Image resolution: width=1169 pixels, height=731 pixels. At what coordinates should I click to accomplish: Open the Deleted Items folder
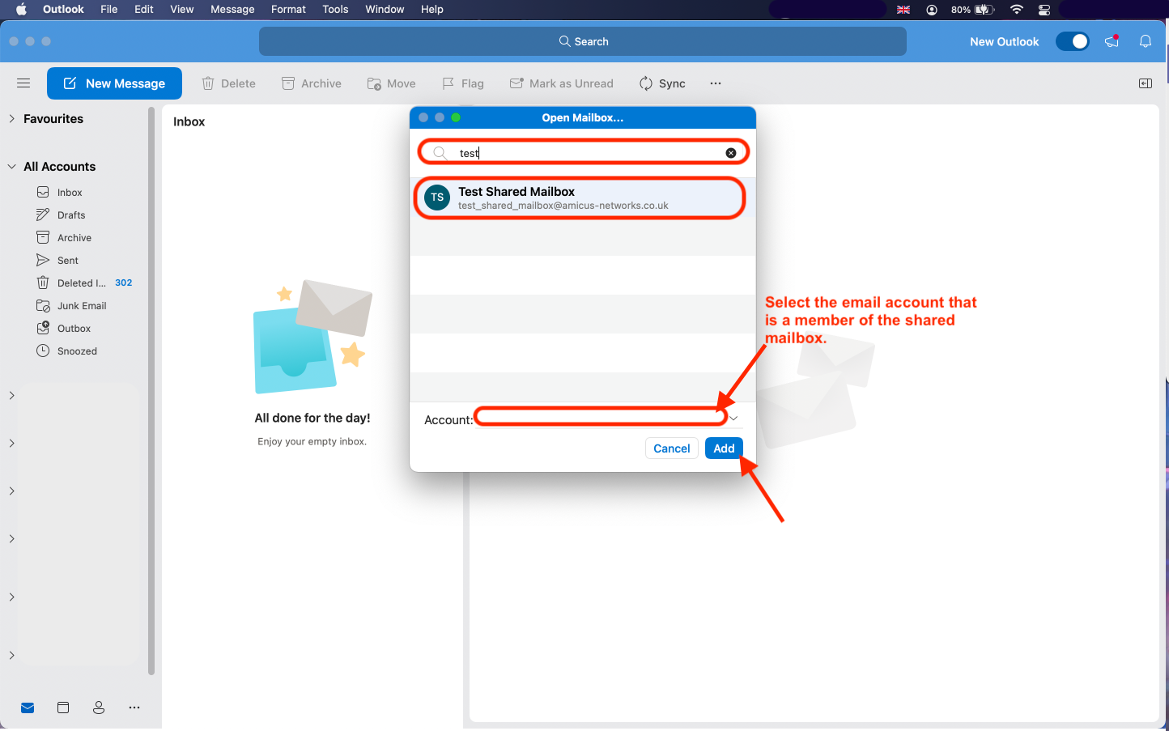(81, 283)
